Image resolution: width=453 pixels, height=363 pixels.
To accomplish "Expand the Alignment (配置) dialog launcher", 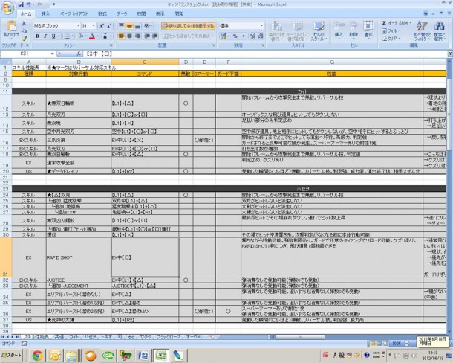I will pos(213,45).
